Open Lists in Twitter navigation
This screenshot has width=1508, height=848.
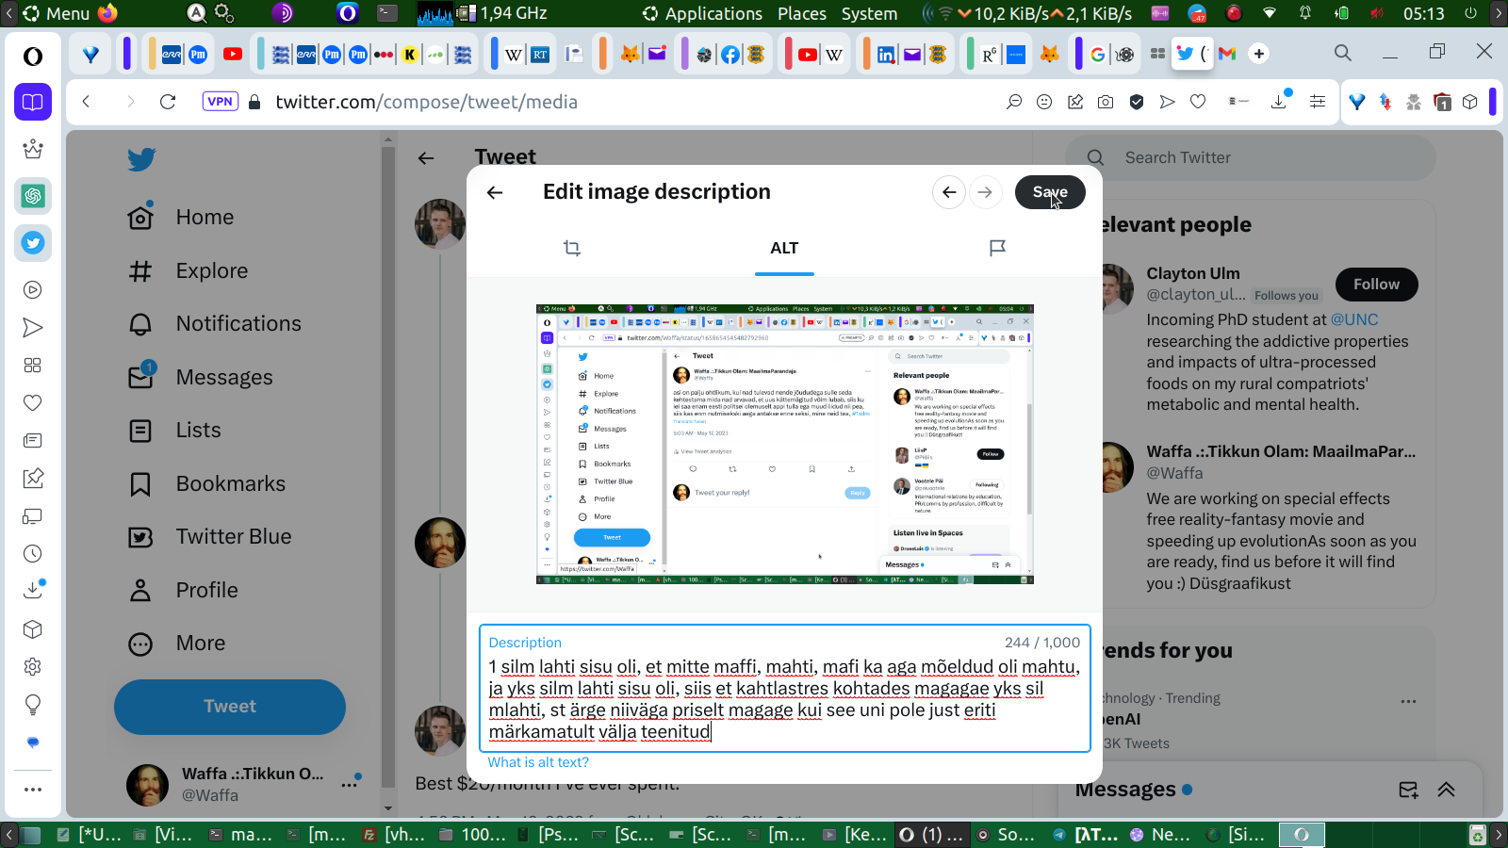174,430
